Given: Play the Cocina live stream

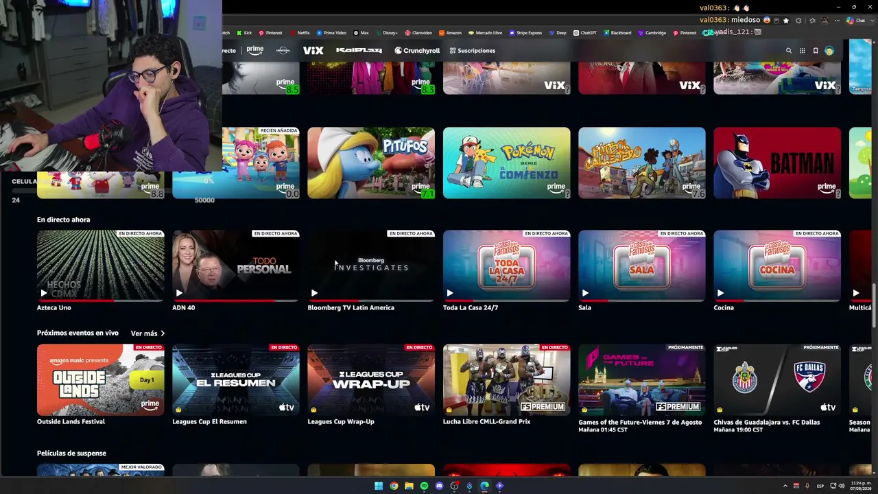Looking at the screenshot, I should 720,293.
